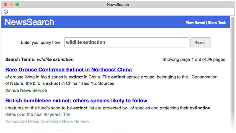Click the Enter your query here label

(41, 43)
